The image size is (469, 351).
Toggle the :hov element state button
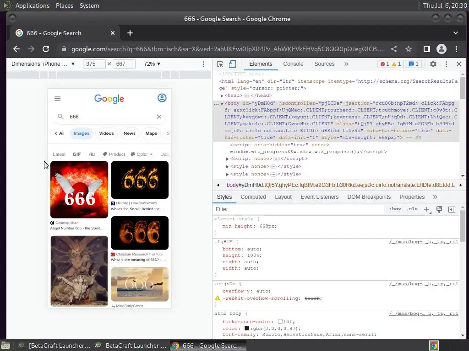[395, 209]
